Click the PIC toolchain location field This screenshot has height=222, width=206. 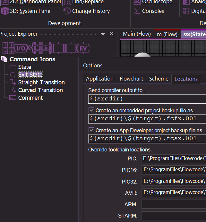(174, 158)
